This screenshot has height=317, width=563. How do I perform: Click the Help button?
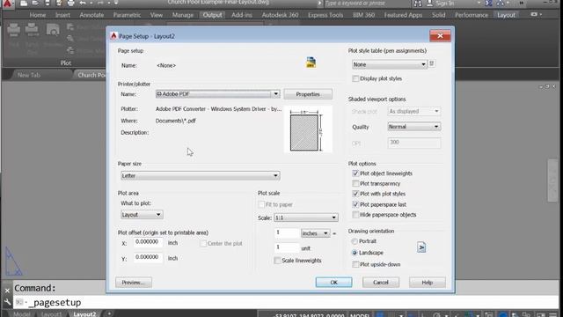tap(428, 283)
